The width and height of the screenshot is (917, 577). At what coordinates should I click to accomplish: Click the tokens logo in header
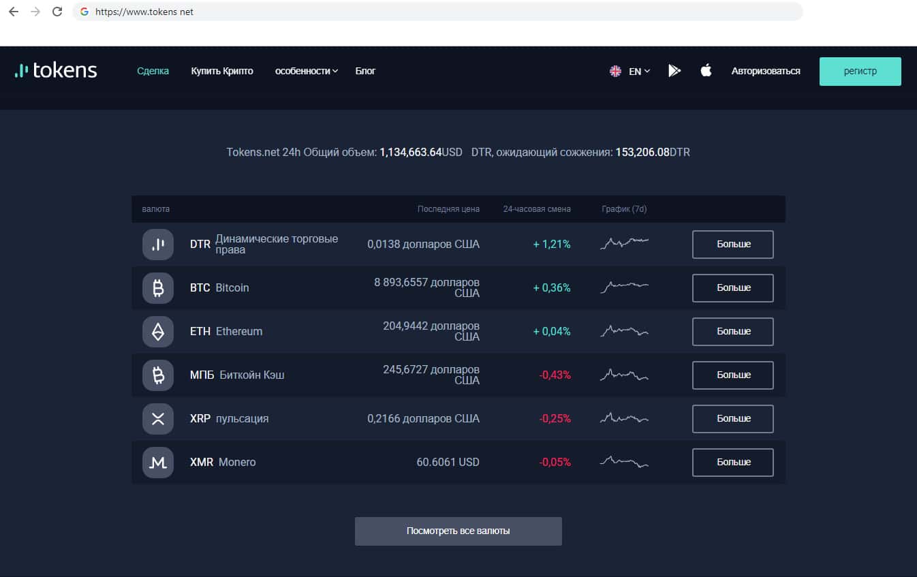pos(56,70)
